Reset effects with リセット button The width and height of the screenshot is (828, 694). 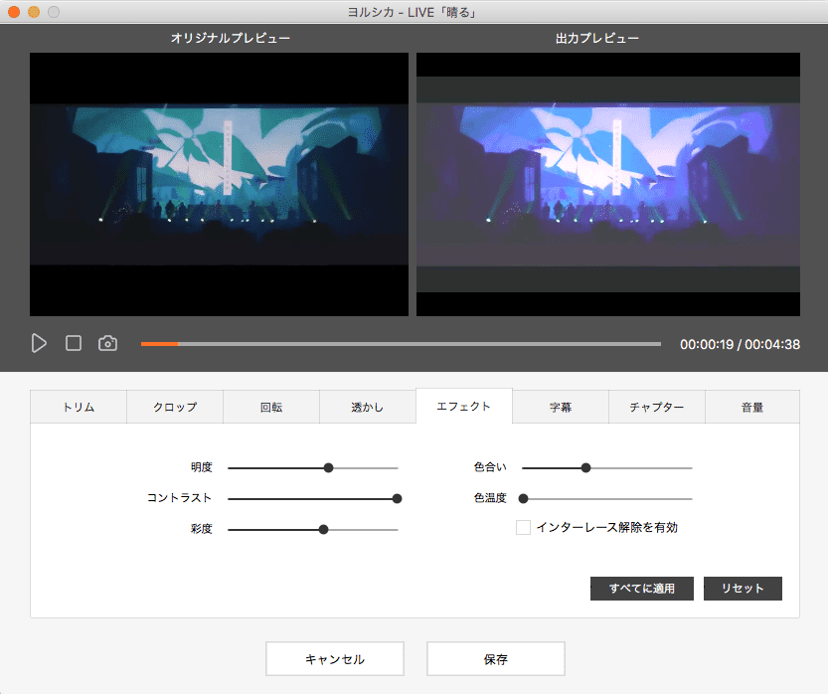click(743, 589)
